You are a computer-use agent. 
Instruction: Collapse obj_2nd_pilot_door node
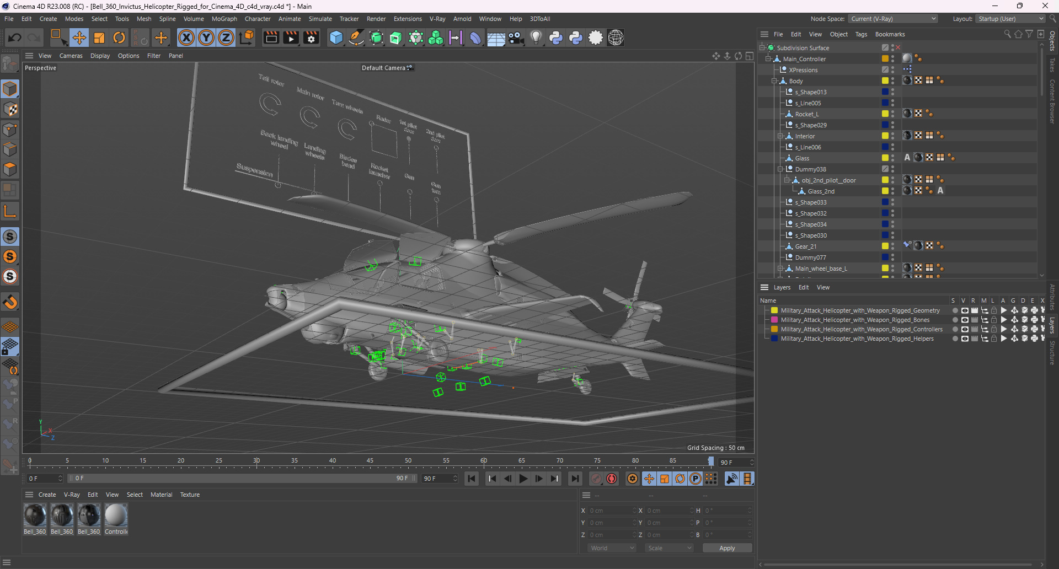(787, 180)
